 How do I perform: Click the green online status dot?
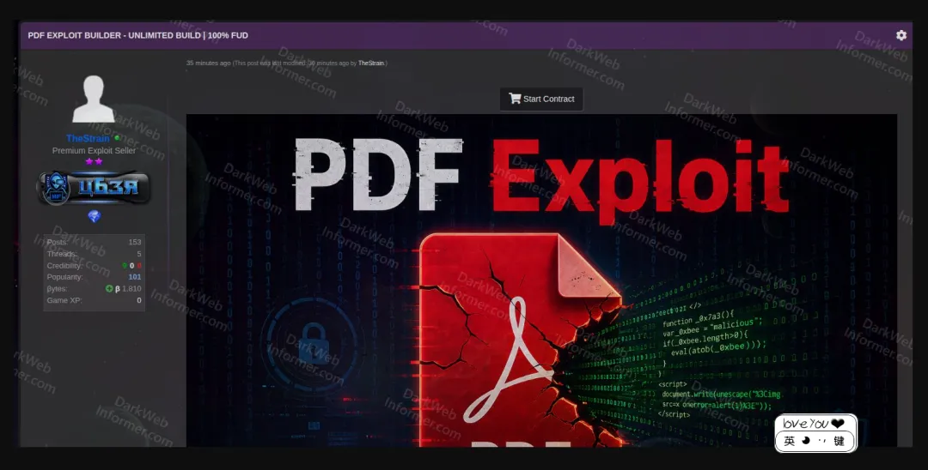click(x=117, y=137)
